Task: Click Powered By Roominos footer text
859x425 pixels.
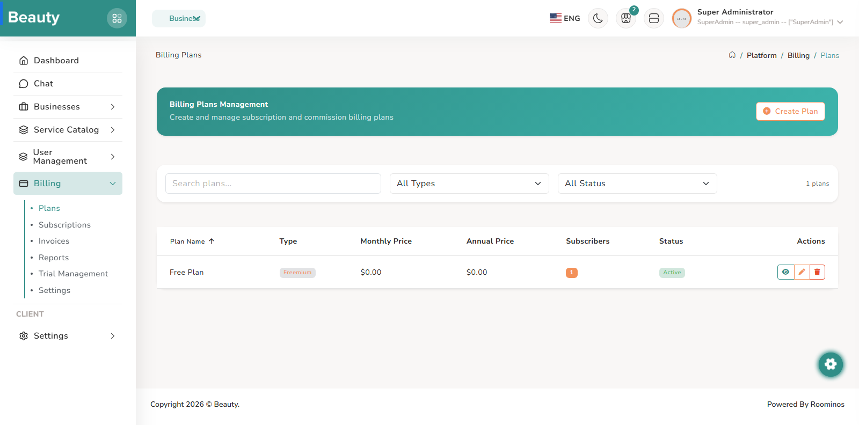Action: pyautogui.click(x=805, y=405)
